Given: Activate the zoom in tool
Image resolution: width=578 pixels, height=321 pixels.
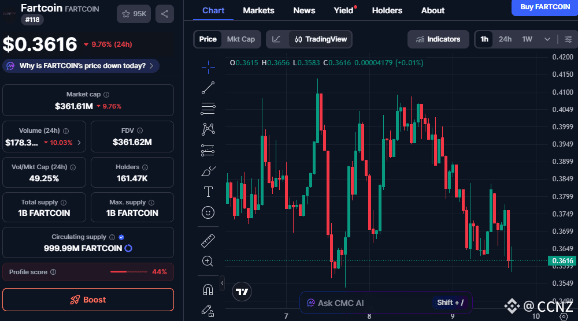Looking at the screenshot, I should tap(208, 262).
